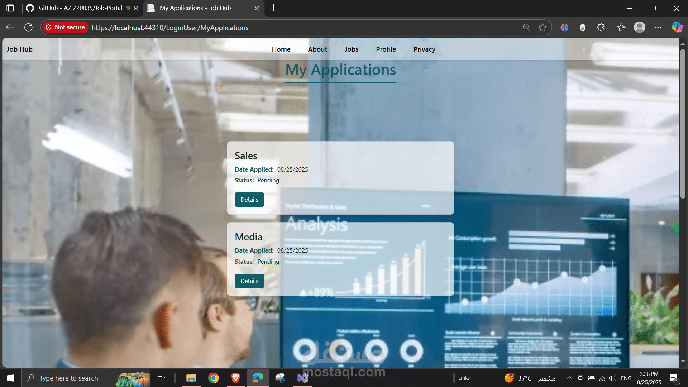Click Details button for Media application
The height and width of the screenshot is (387, 688).
[x=249, y=281]
